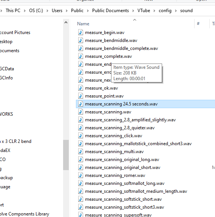The width and height of the screenshot is (215, 217).
Task: Click the wave icon of measure_begin.wav
Action: (x=80, y=33)
